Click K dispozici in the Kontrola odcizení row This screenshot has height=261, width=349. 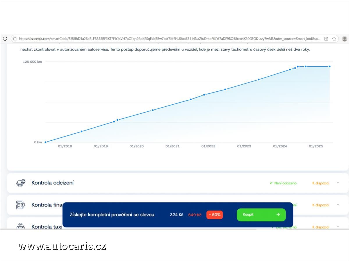(320, 183)
